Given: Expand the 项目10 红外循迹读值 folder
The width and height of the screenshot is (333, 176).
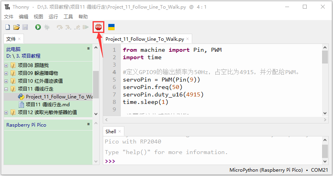Looking at the screenshot, I should [6, 81].
